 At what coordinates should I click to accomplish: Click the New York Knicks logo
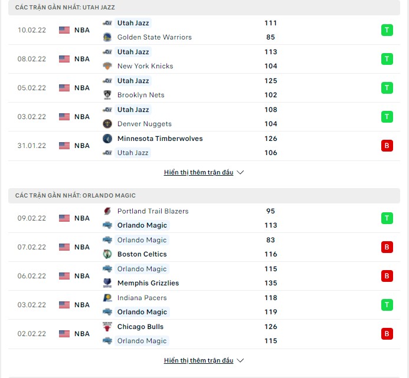[107, 66]
